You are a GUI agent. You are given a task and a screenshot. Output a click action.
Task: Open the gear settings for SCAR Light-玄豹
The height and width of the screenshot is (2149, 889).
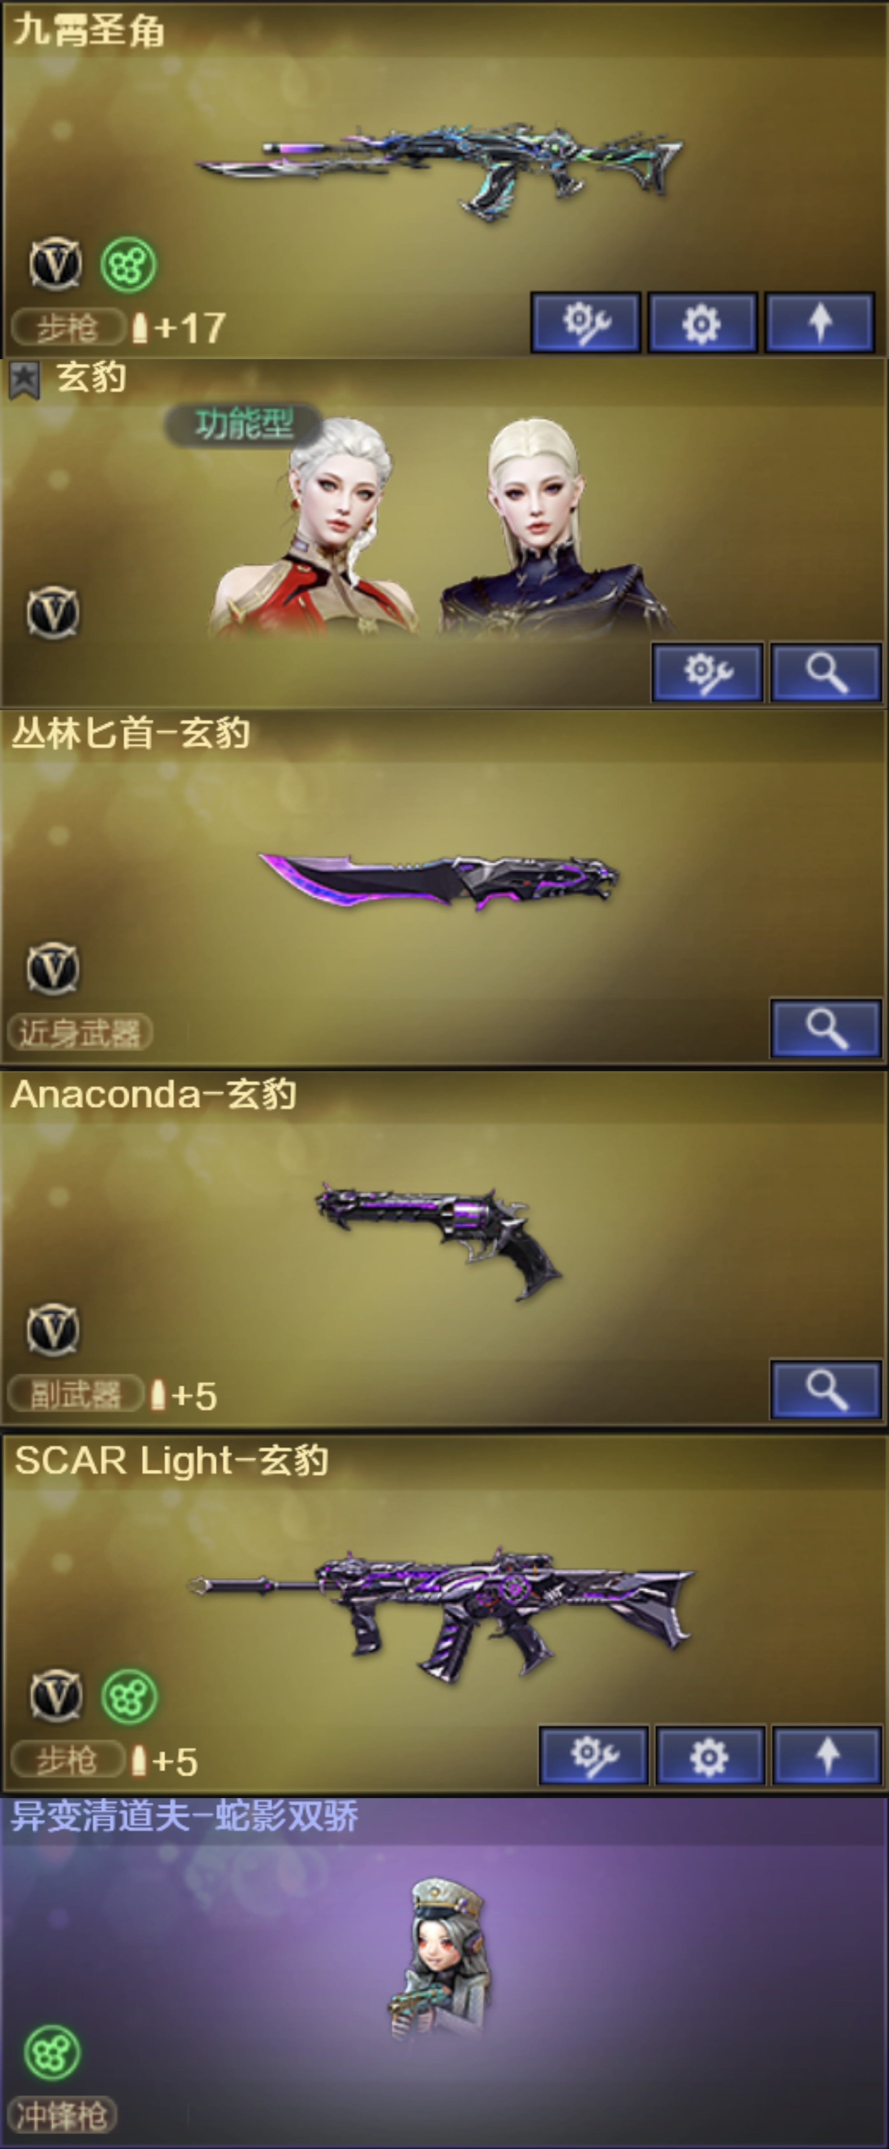point(710,1755)
